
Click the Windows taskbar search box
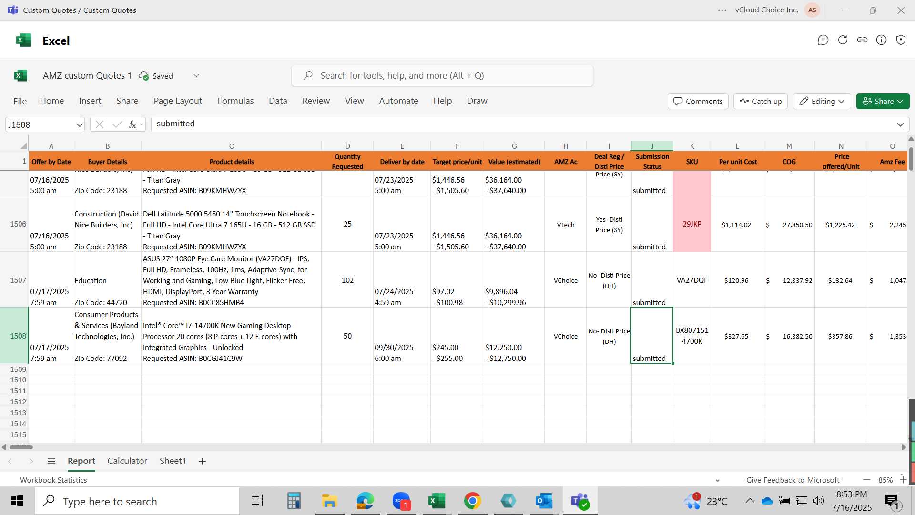pyautogui.click(x=137, y=501)
